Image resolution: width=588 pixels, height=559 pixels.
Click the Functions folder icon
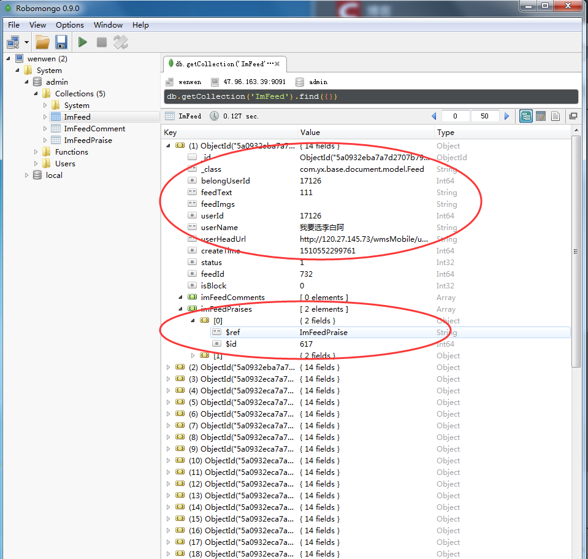(47, 152)
